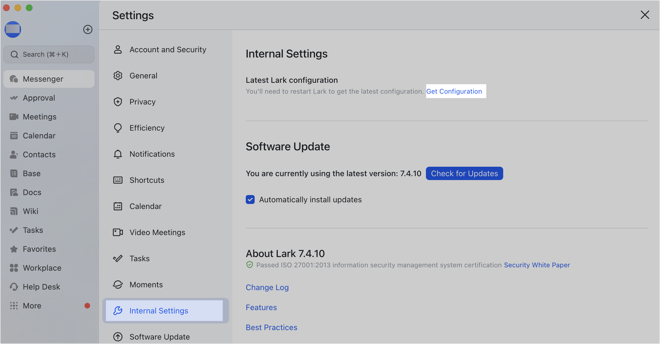Click the Efficiency lightbulb icon
The width and height of the screenshot is (660, 344).
(x=118, y=128)
